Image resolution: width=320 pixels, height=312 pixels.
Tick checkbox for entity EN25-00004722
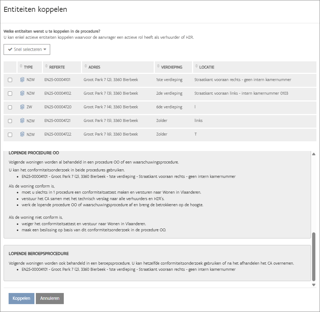click(10, 134)
